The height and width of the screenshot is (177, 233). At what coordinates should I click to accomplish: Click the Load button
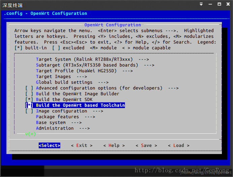pos(178,145)
